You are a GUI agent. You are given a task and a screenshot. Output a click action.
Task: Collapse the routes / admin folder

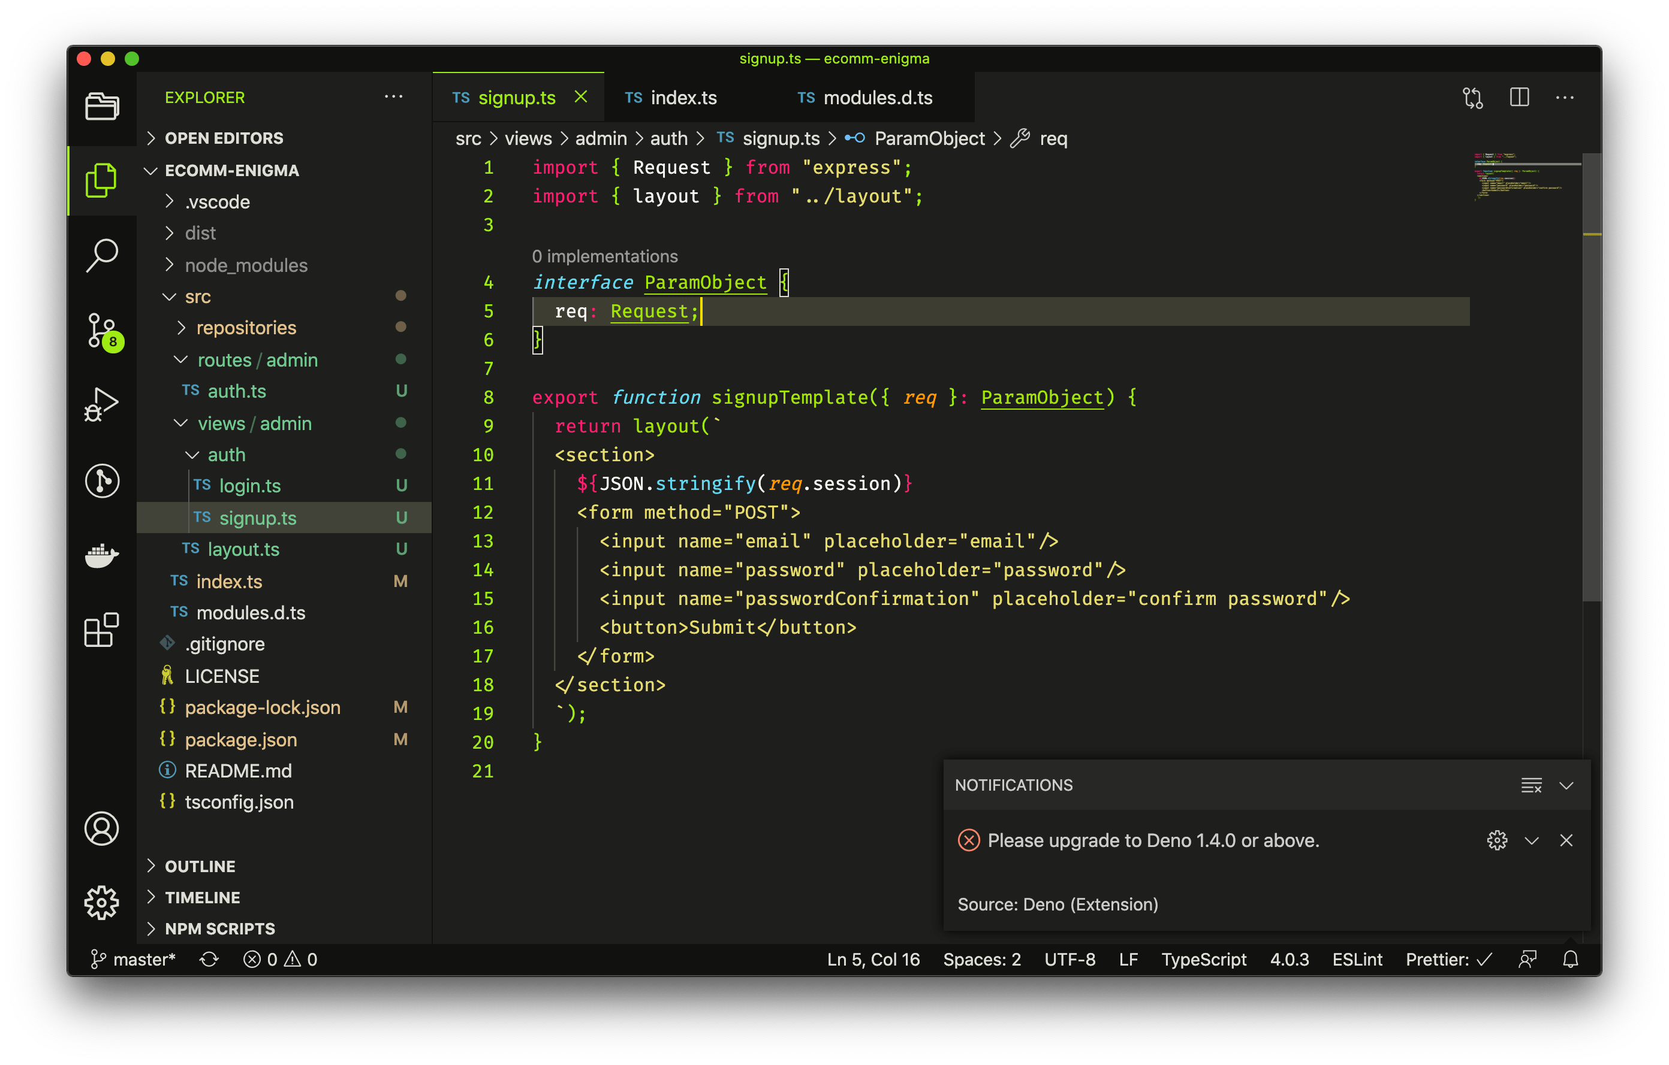(284, 360)
